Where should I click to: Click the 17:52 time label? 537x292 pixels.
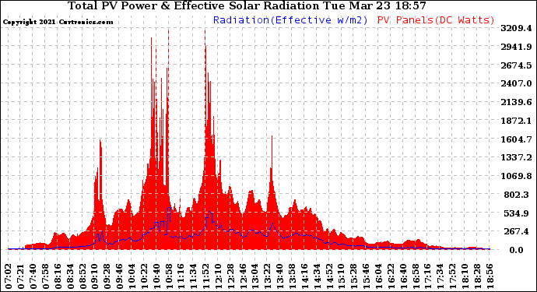452,276
